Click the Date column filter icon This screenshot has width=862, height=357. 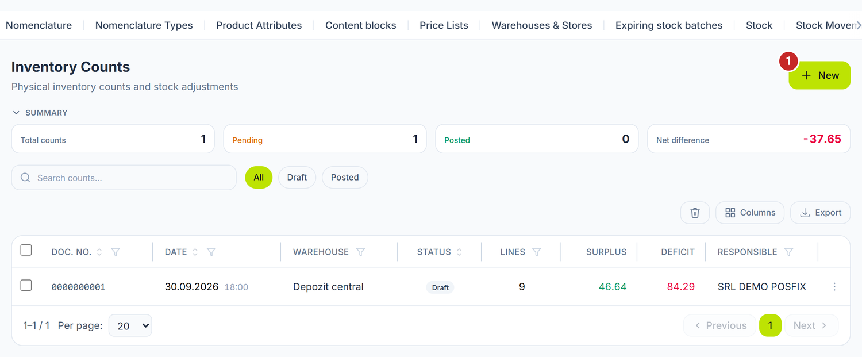tap(211, 252)
